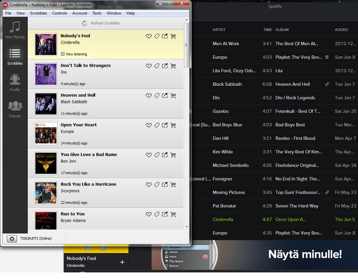Share Don't Talk to Strangers
This screenshot has height=279, width=358.
[165, 66]
